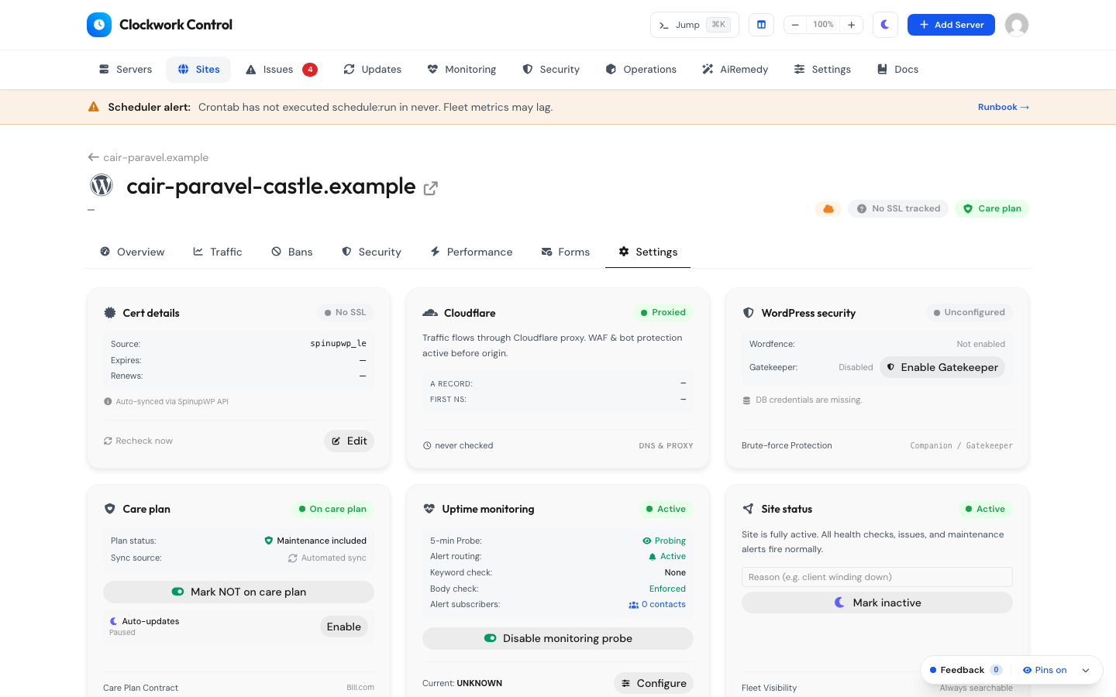Open the Feedback widget
1116x697 pixels.
(966, 670)
